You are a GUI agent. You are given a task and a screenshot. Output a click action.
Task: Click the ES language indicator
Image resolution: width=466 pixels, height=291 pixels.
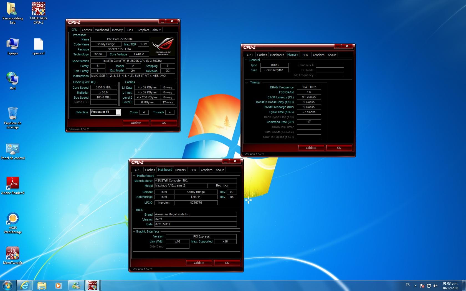[x=407, y=285]
